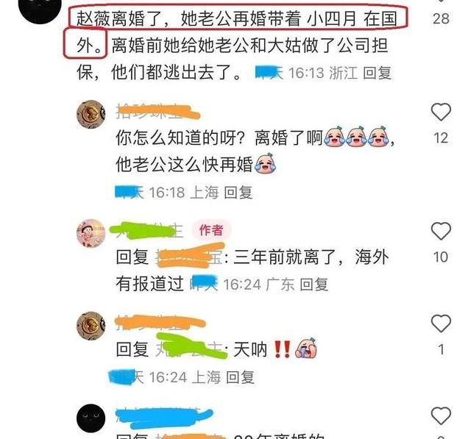Image resolution: width=468 pixels, height=439 pixels.
Task: Open mentioned user in author's reply
Action: 190,257
